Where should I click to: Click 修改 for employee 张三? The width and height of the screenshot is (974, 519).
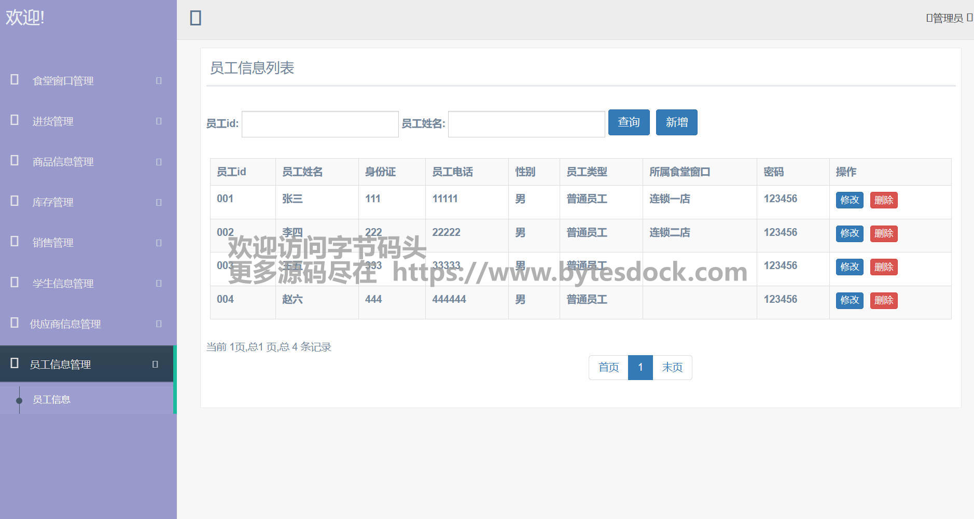(849, 200)
